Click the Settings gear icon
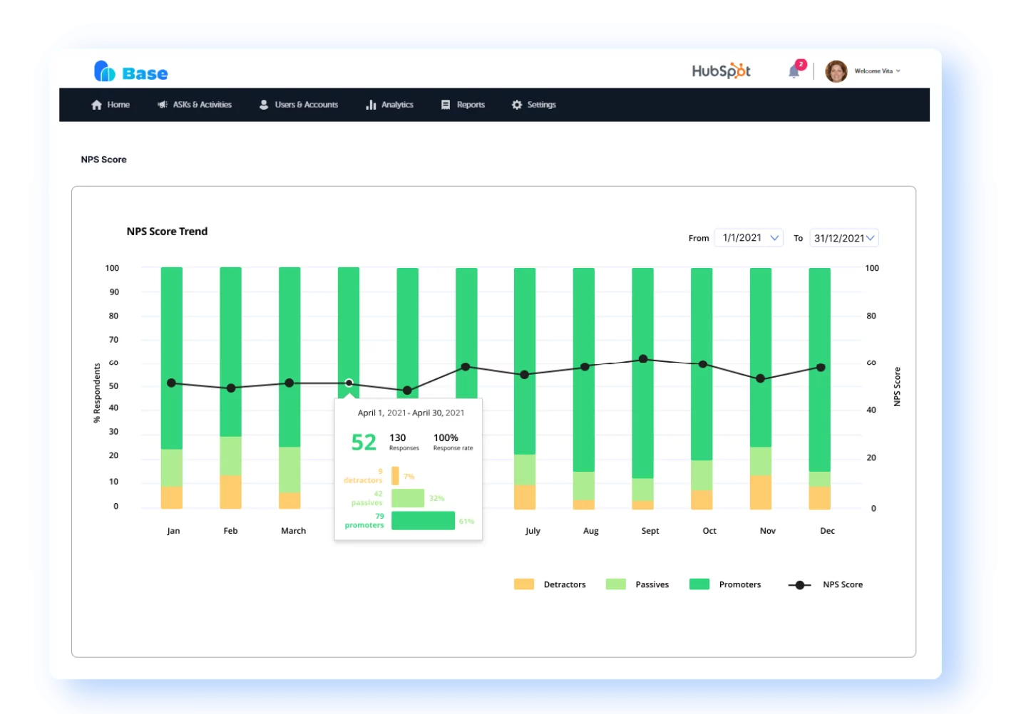The image size is (1026, 714). point(516,104)
